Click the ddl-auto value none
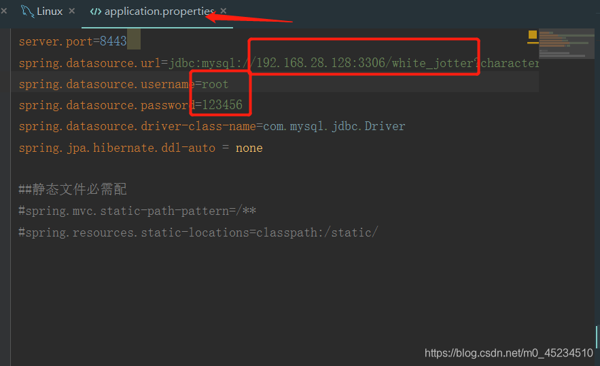Screen dimensions: 600x366 [249, 148]
